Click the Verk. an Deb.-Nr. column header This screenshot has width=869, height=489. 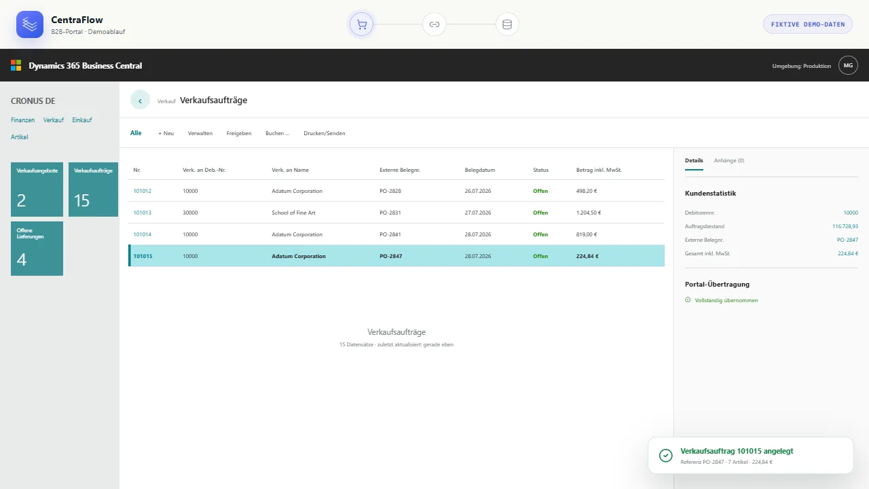[204, 170]
